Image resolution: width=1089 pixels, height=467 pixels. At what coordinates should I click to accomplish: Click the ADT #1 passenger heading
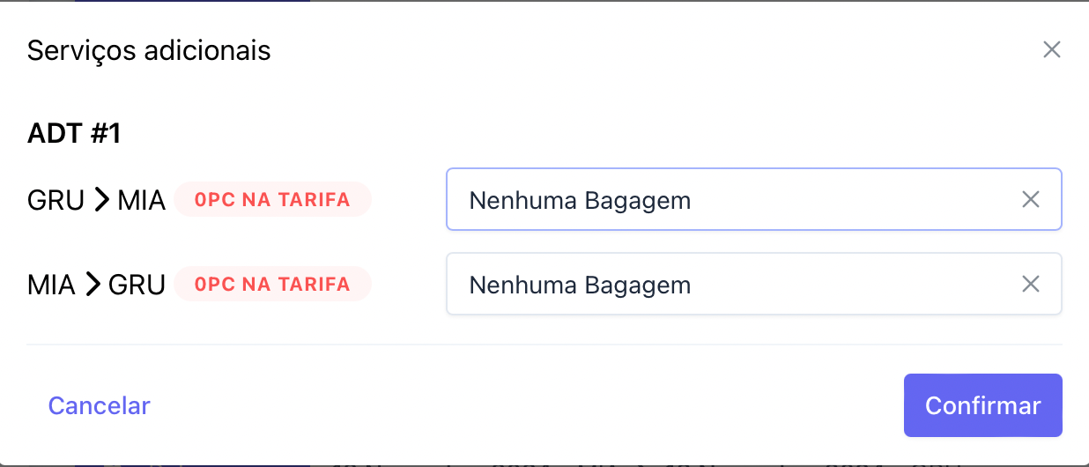74,134
